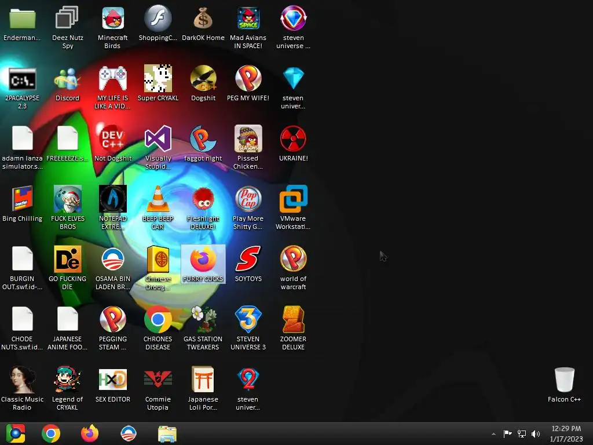Open the Action Center flag icon
Screen dimensions: 593x445
coord(507,433)
